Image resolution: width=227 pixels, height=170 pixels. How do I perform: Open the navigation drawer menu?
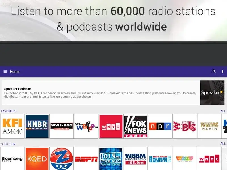[5, 71]
